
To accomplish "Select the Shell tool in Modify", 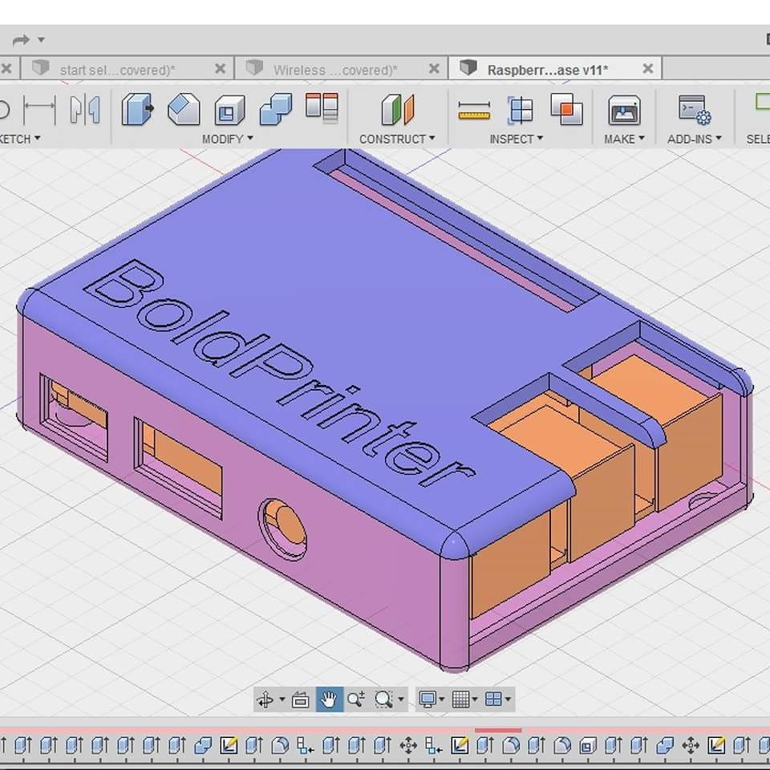I will pos(229,110).
